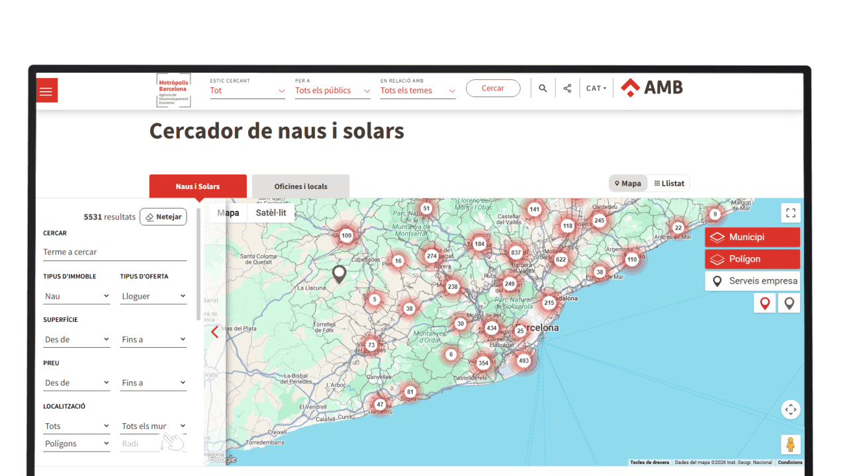Image resolution: width=847 pixels, height=476 pixels.
Task: Click the red location pin icon
Action: 765,303
